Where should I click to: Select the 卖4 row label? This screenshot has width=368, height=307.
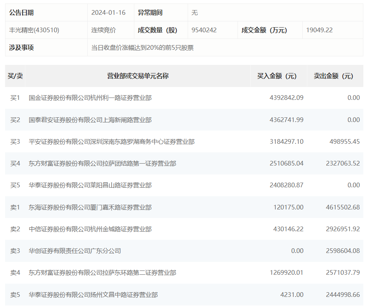coord(15,272)
